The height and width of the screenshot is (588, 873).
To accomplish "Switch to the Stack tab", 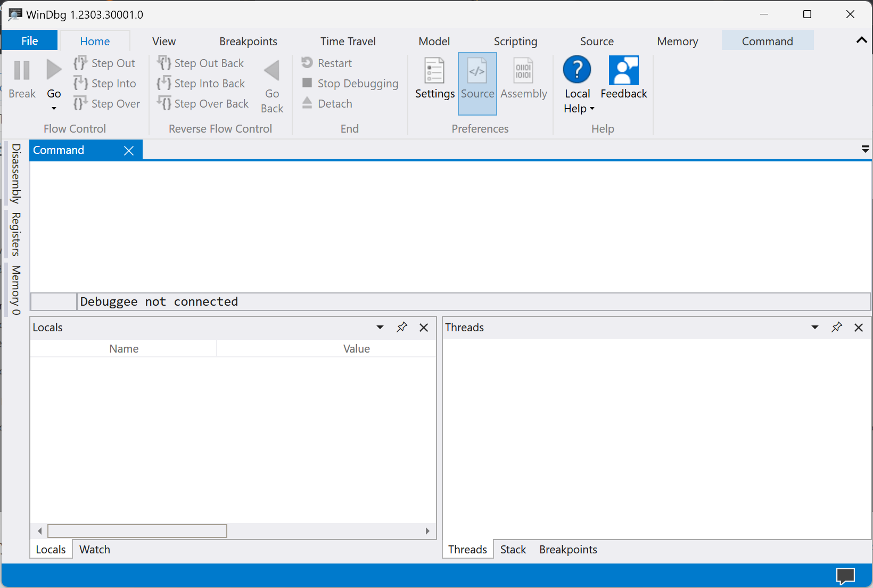I will coord(513,550).
